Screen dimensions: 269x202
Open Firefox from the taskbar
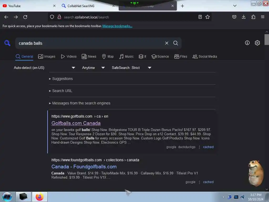(x=40, y=197)
